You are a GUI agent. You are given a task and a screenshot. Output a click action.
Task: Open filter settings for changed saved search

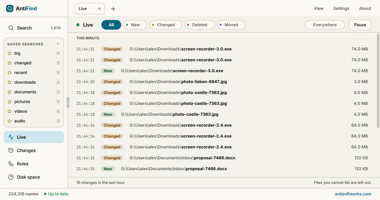(x=58, y=63)
